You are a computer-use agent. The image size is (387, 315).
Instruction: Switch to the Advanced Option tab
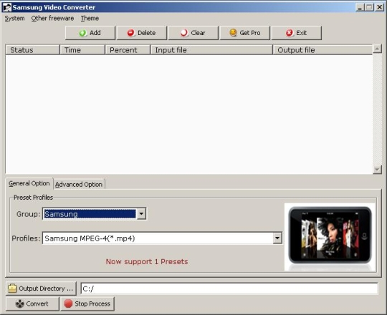click(x=79, y=185)
